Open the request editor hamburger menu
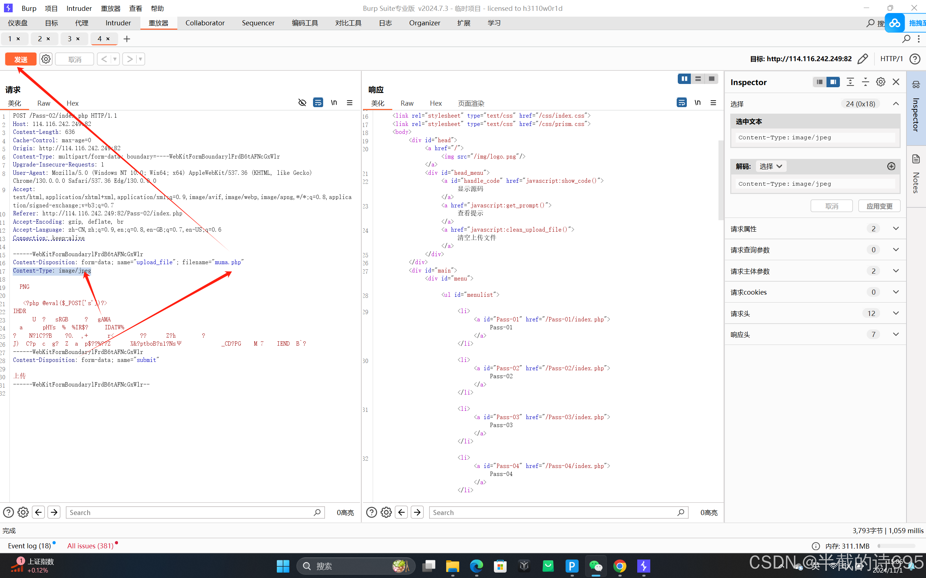Image resolution: width=926 pixels, height=578 pixels. pyautogui.click(x=350, y=102)
